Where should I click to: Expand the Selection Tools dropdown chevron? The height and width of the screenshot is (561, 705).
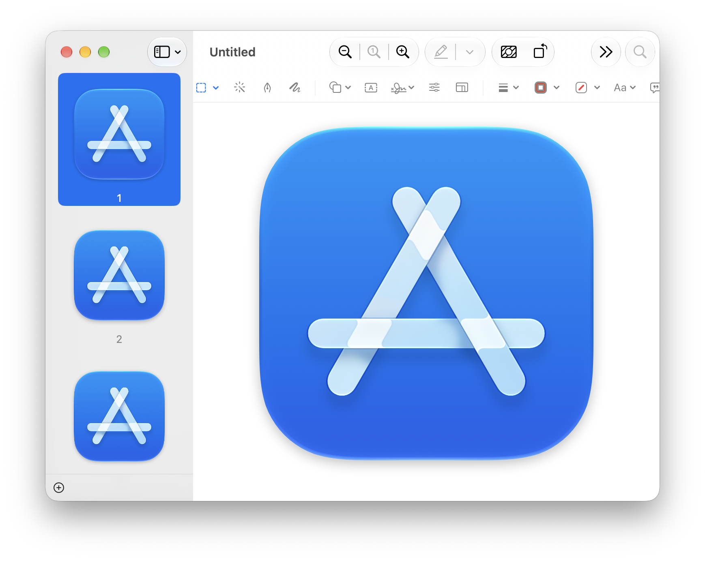(216, 88)
